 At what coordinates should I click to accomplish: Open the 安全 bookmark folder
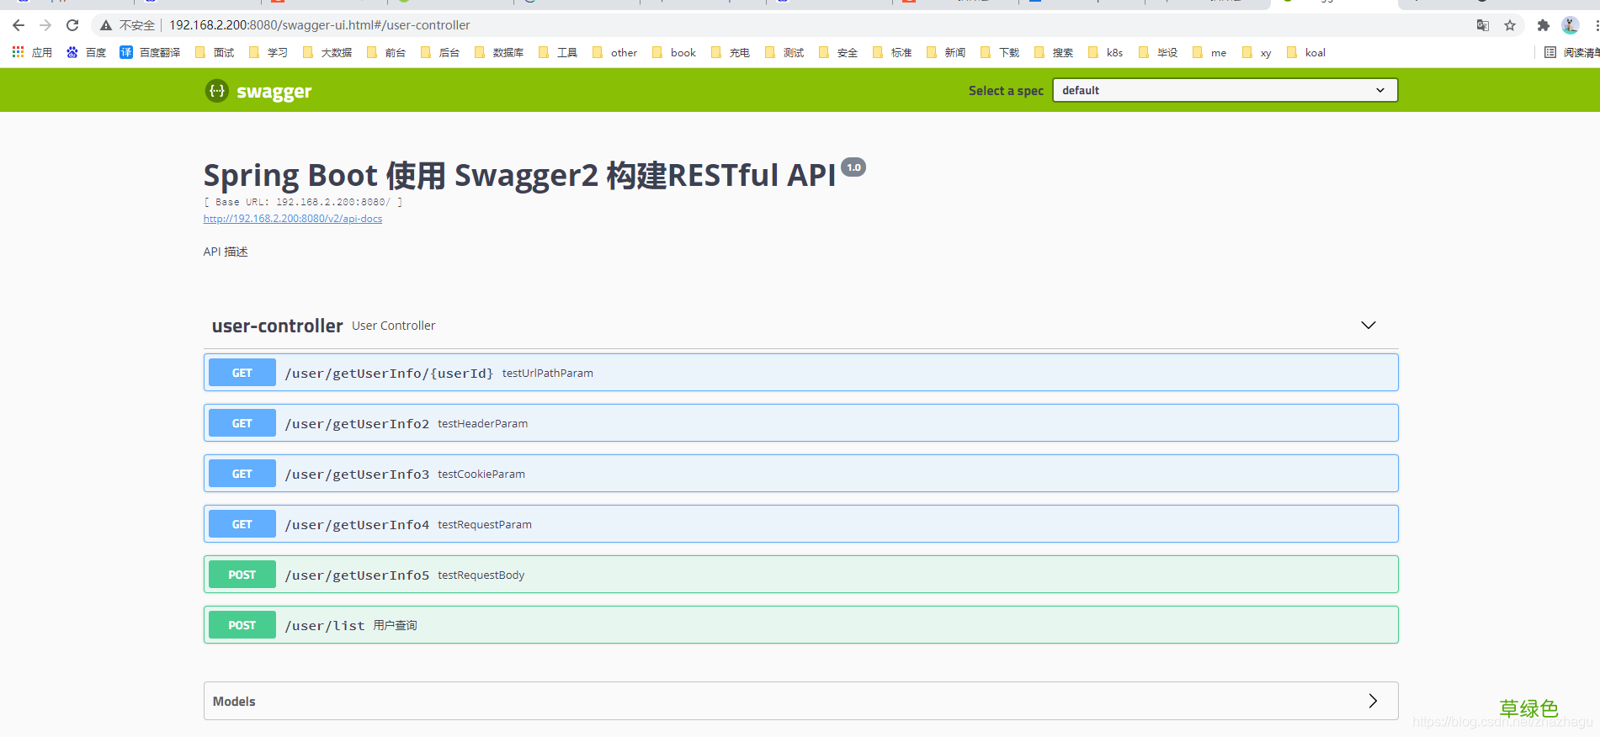pyautogui.click(x=838, y=52)
